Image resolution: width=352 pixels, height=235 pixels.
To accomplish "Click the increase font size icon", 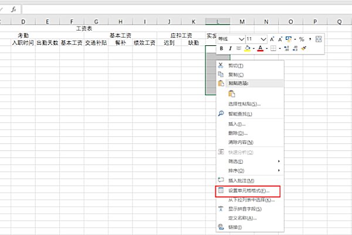I will click(272, 39).
